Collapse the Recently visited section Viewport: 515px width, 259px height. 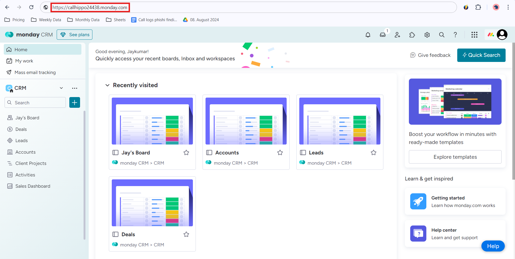[x=107, y=85]
